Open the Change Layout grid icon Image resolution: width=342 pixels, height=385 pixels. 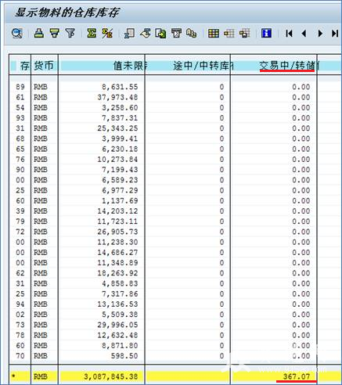pos(214,33)
